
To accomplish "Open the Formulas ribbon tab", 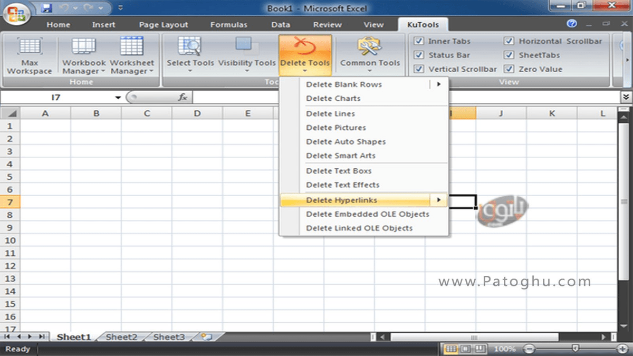I will 228,24.
